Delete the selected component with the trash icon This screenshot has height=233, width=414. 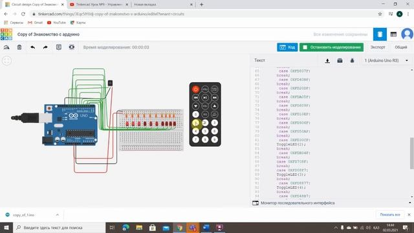pyautogui.click(x=19, y=47)
